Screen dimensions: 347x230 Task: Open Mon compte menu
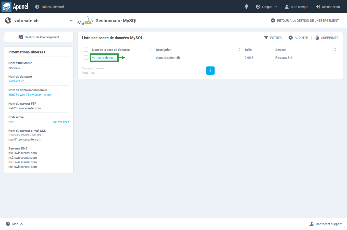click(x=296, y=7)
